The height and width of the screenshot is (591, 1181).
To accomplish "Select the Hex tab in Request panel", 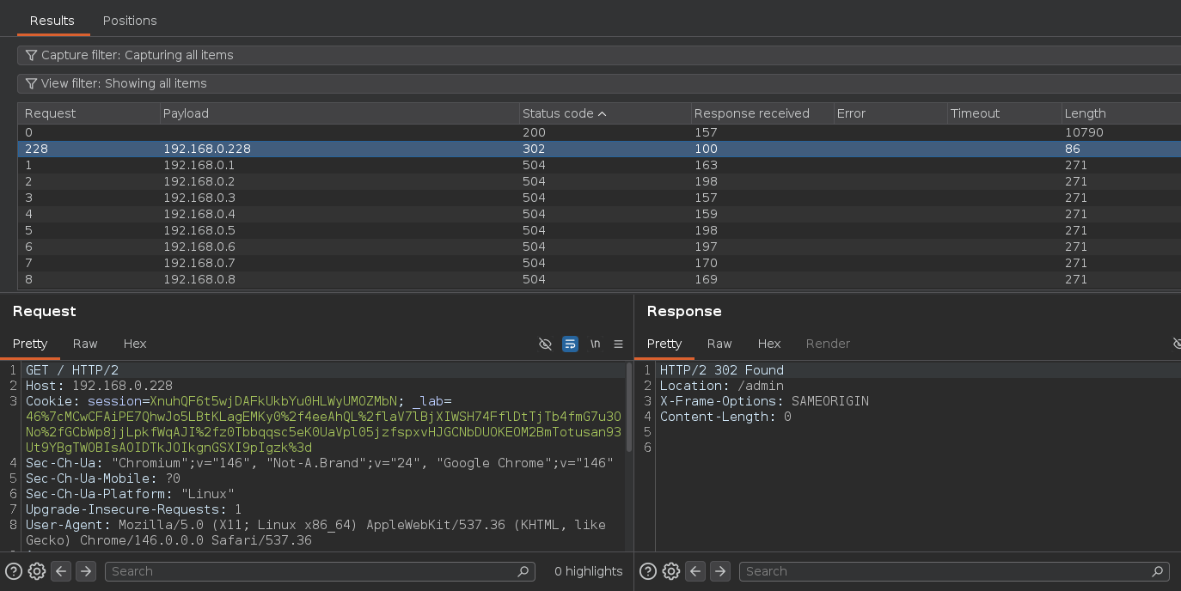I will coord(135,344).
